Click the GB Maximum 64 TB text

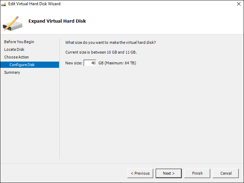pyautogui.click(x=117, y=63)
